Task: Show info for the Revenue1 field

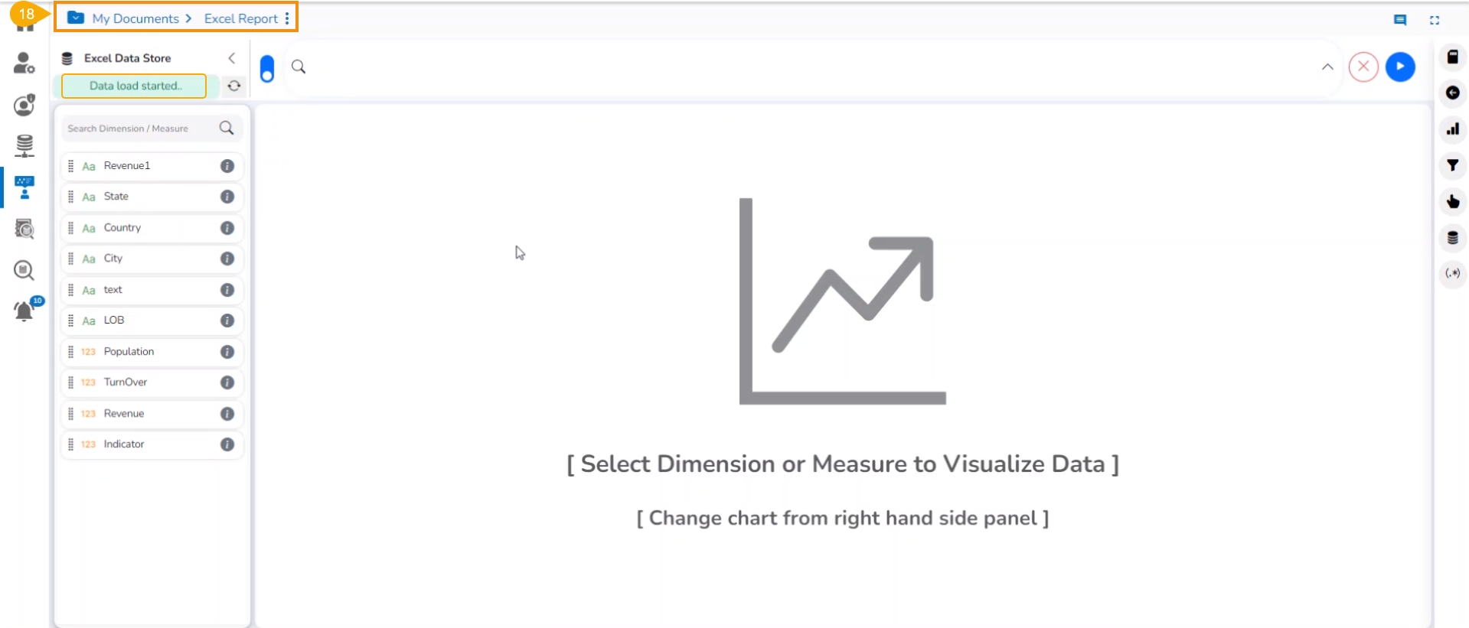Action: [227, 166]
